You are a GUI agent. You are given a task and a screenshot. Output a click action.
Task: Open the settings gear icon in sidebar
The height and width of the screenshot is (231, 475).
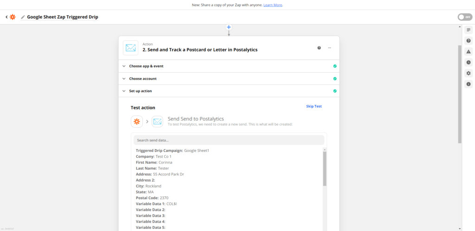point(469,73)
